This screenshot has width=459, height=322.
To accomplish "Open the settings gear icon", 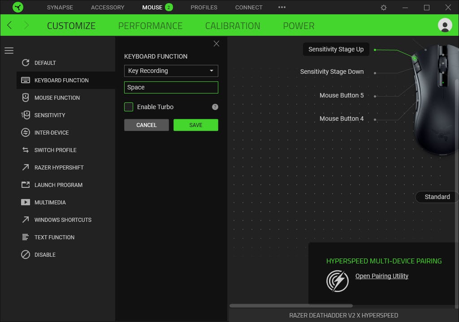I will point(384,8).
